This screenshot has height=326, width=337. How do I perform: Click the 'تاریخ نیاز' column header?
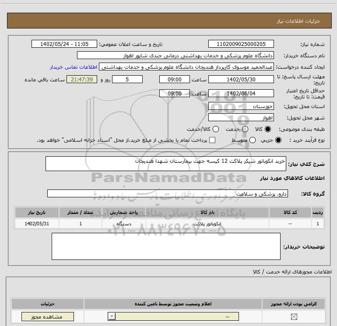37,212
